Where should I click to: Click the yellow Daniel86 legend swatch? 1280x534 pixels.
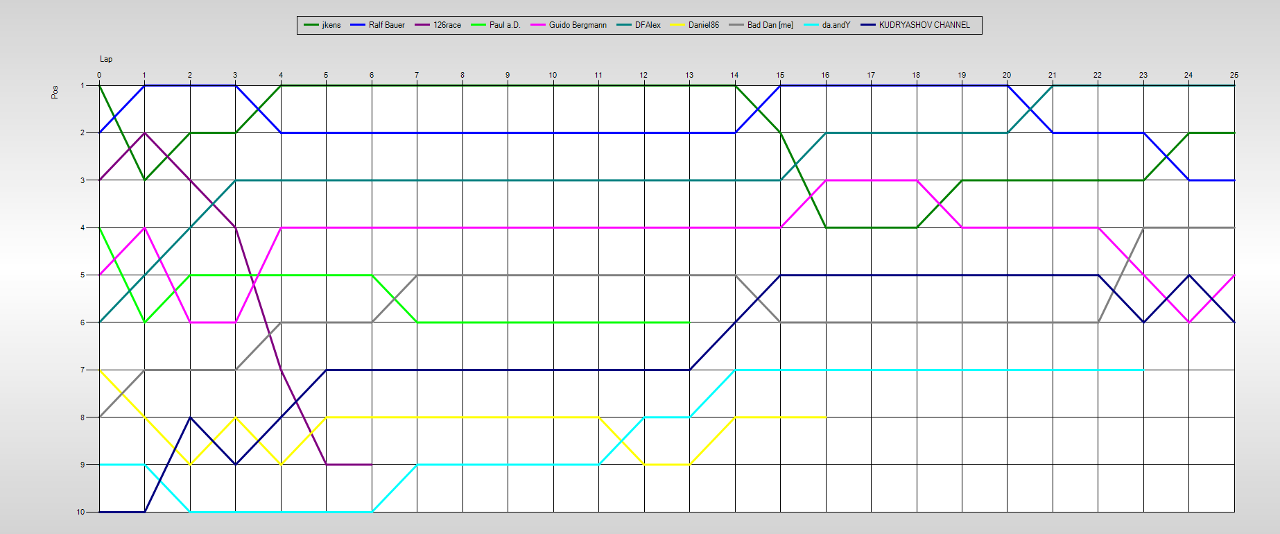pos(677,25)
